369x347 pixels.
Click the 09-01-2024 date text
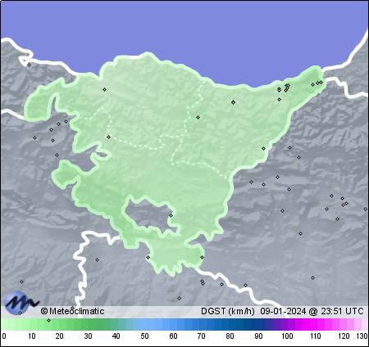[283, 311]
